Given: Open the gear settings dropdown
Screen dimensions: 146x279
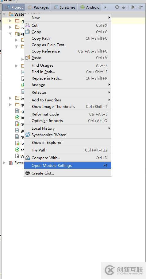Looking at the screenshot, I should (133, 7).
